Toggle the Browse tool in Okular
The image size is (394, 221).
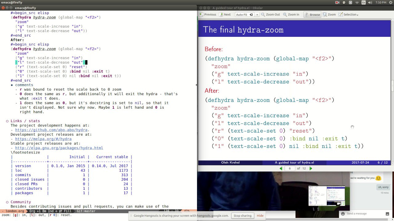coord(312,14)
